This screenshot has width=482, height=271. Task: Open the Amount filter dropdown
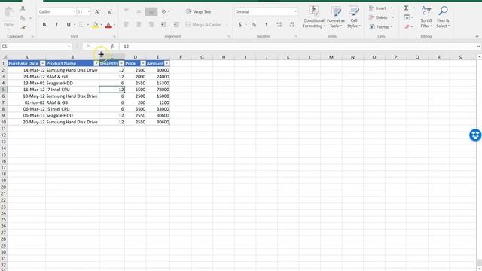pyautogui.click(x=166, y=63)
